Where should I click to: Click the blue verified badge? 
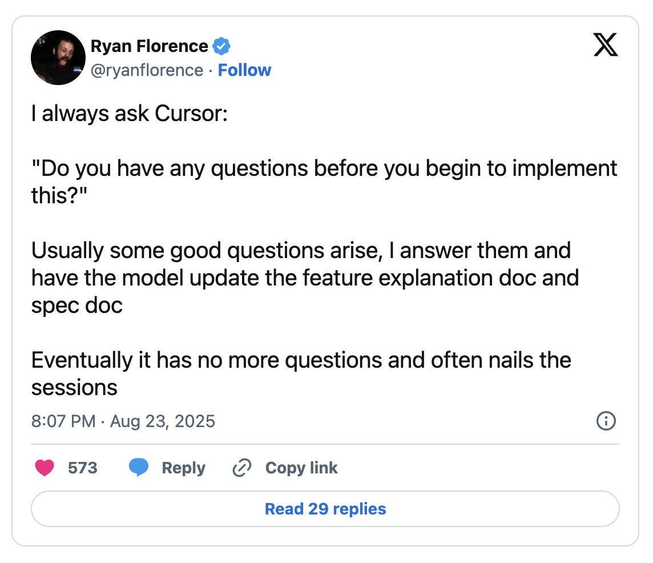221,46
